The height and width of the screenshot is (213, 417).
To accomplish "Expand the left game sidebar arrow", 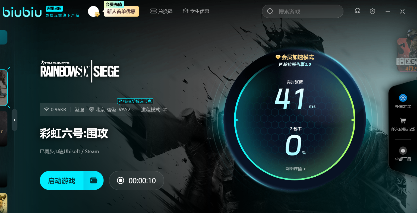I will tap(14, 120).
